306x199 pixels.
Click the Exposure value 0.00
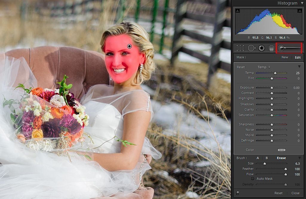click(296, 88)
